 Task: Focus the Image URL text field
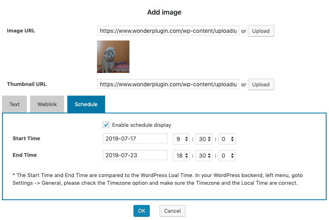pyautogui.click(x=168, y=31)
